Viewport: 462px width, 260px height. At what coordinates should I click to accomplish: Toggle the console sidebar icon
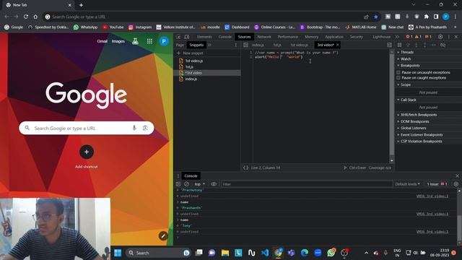[x=178, y=184]
